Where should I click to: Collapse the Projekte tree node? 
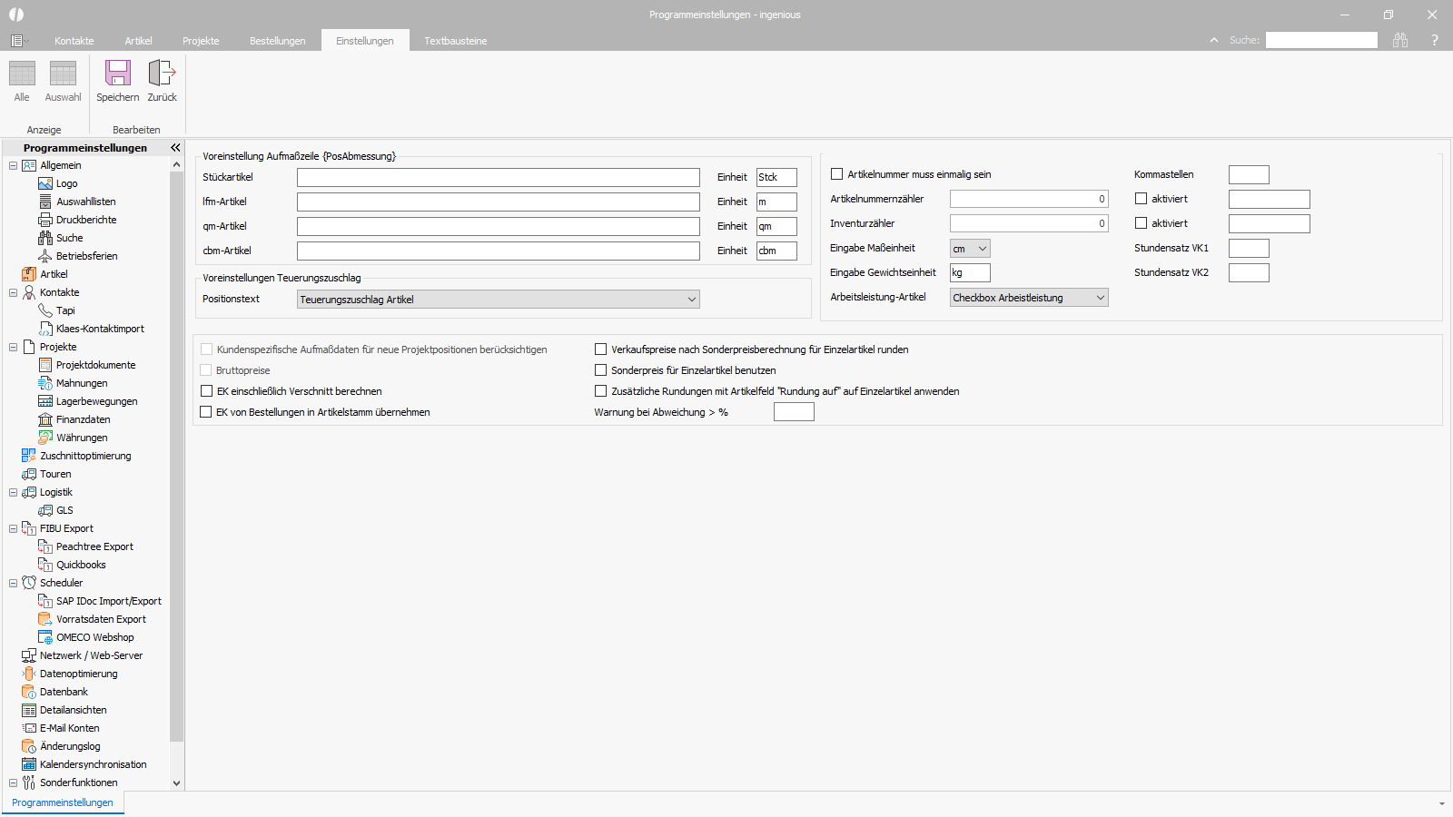13,347
